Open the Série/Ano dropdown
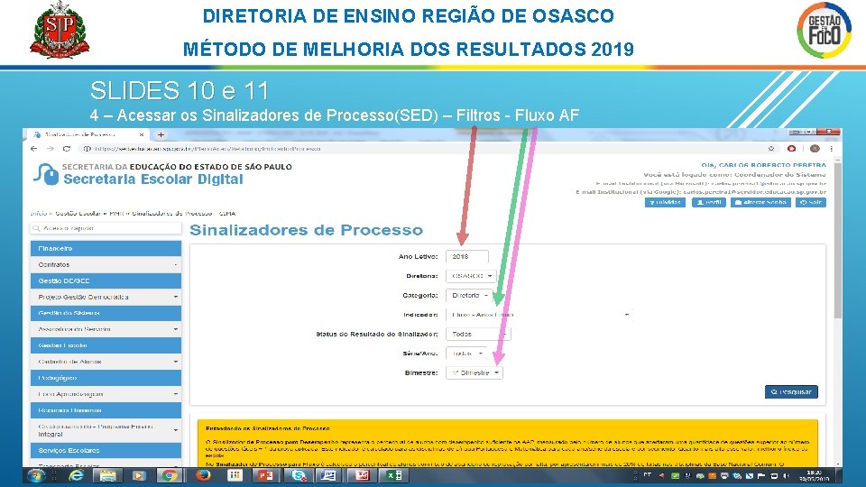 pyautogui.click(x=466, y=354)
